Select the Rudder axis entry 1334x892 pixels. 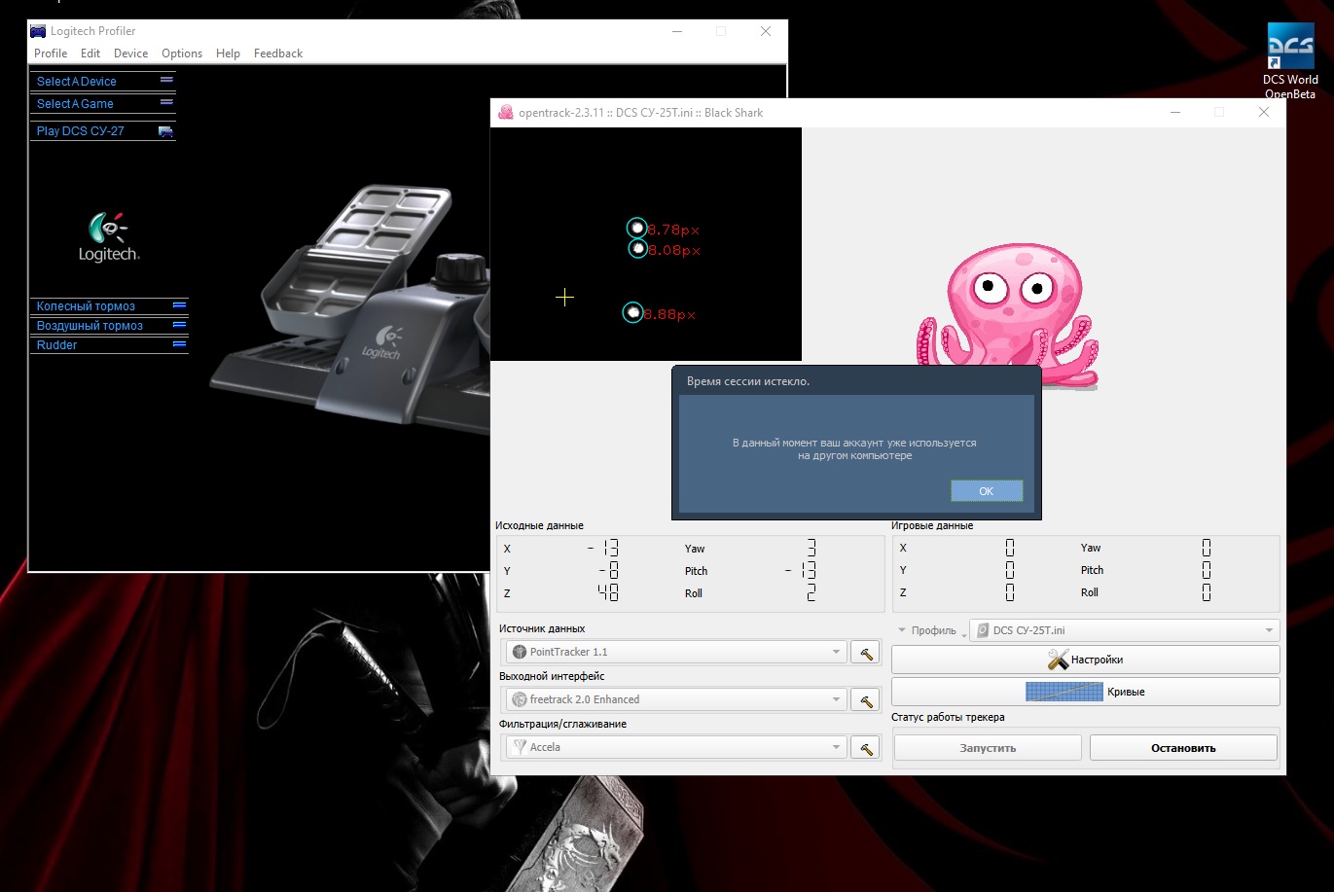point(56,344)
